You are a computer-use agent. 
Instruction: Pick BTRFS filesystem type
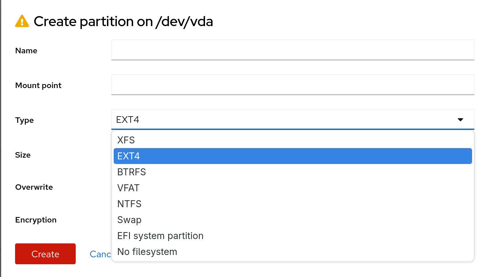click(132, 172)
